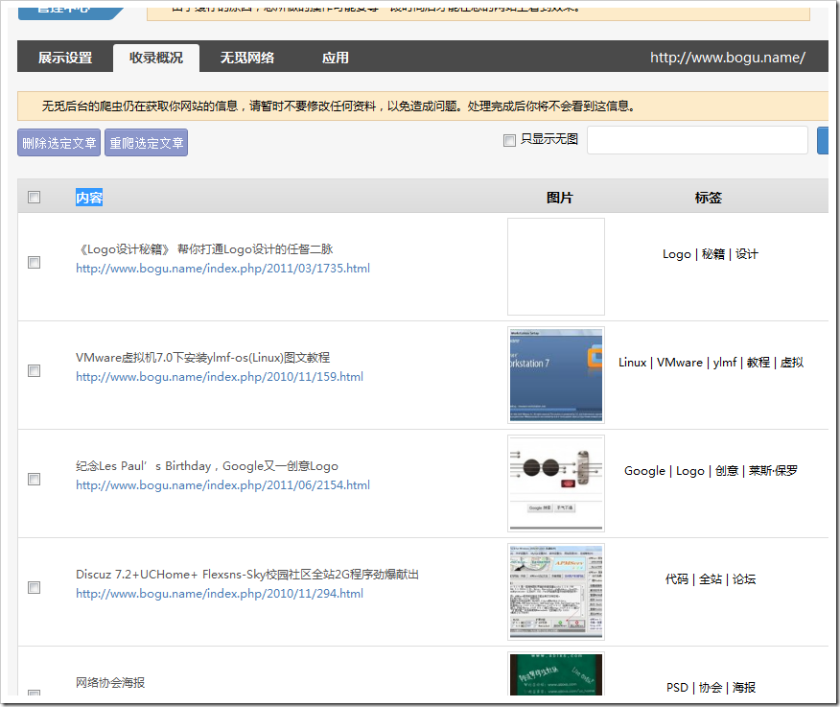Check the Les Paul's Birthday article checkbox
Viewport: 840px width, 707px height.
(x=34, y=479)
